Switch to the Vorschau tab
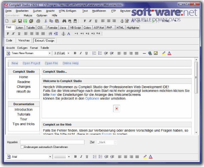Image resolution: width=204 pixels, height=167 pixels. 24,40
